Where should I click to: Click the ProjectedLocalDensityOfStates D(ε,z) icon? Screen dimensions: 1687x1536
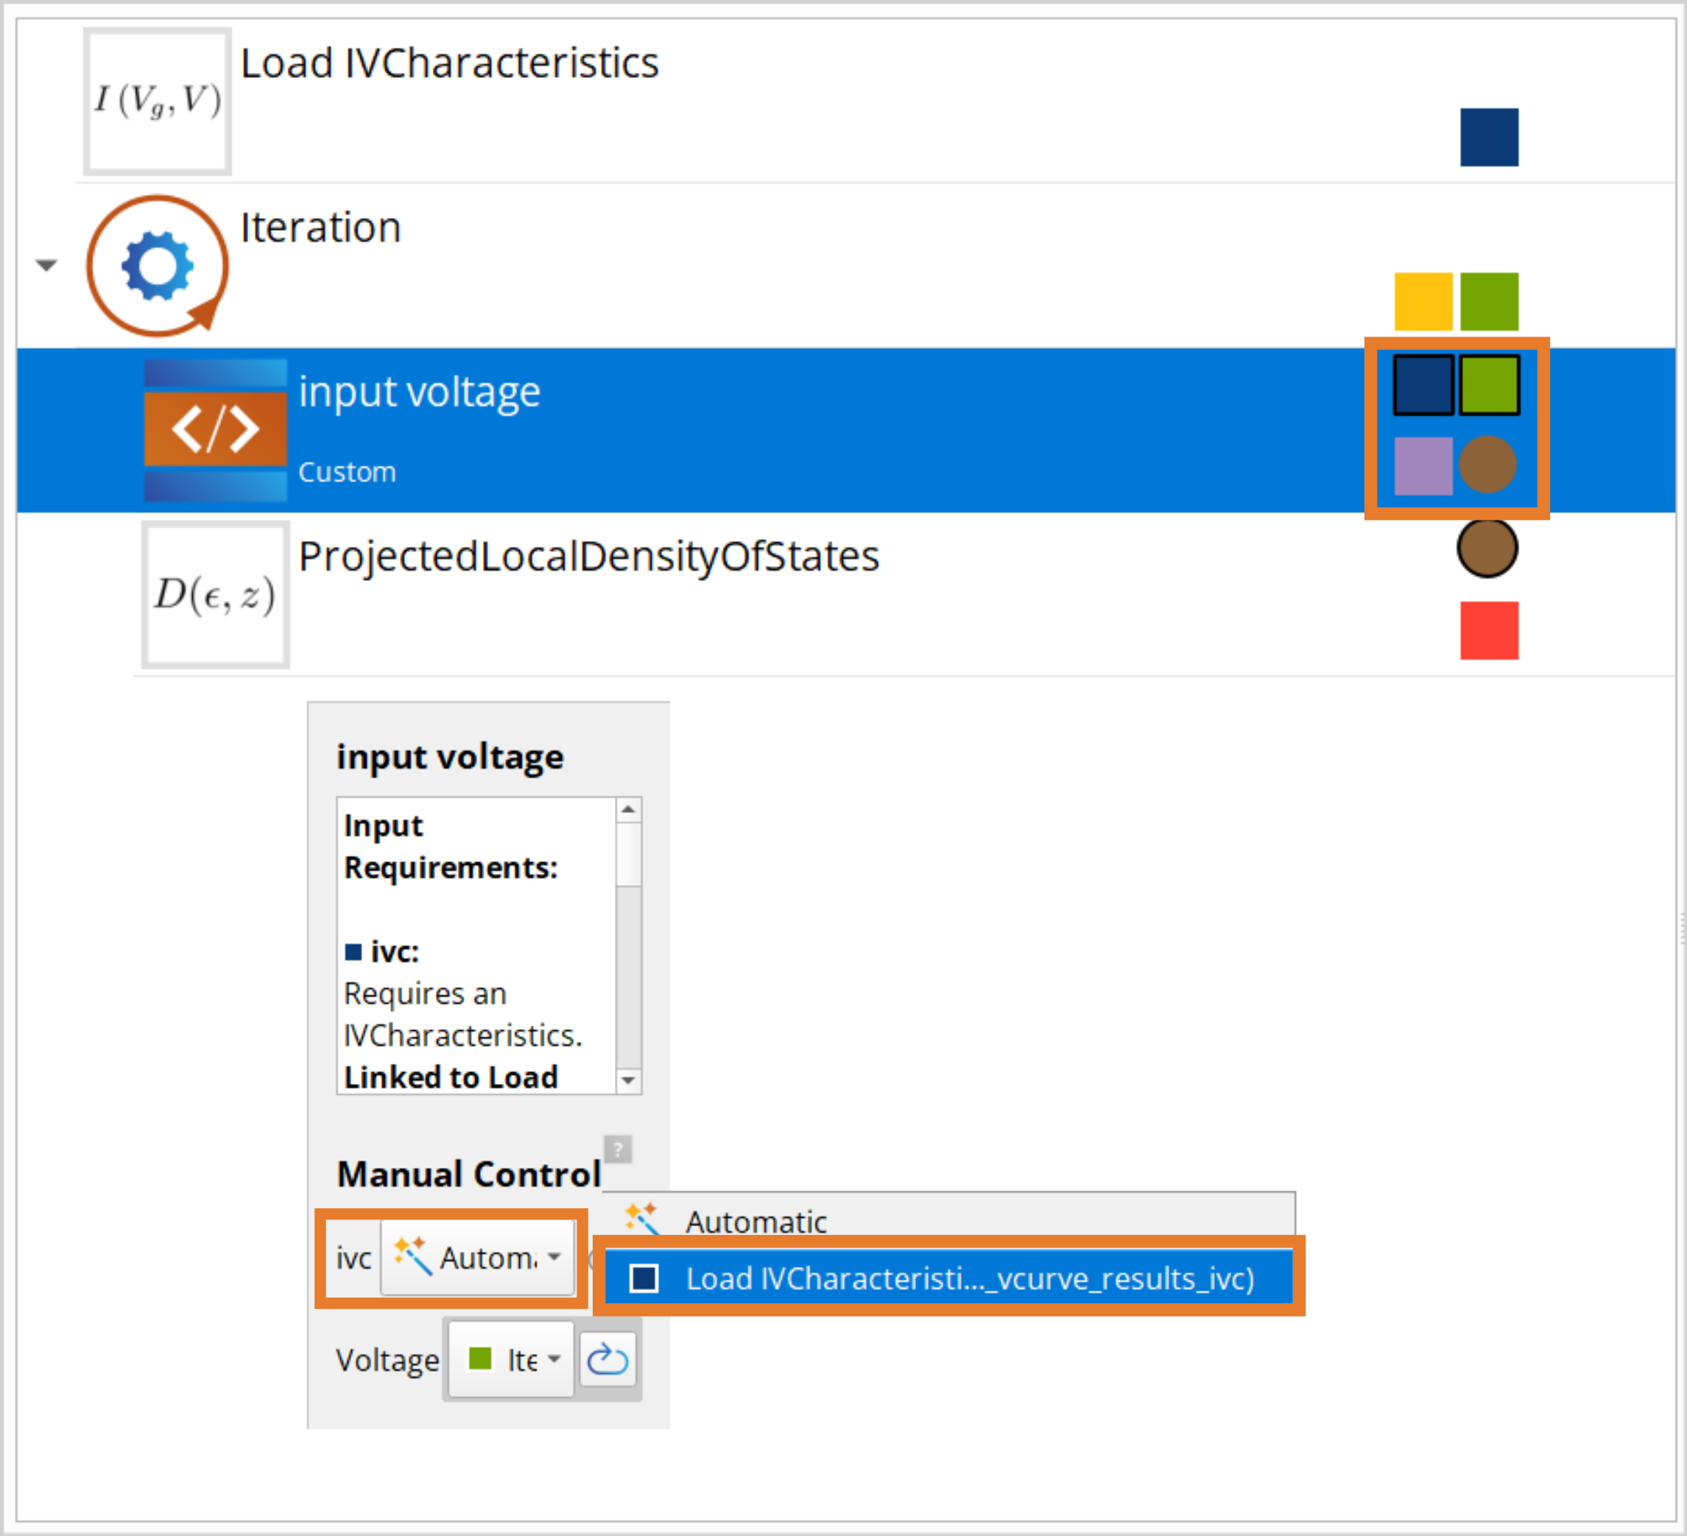(215, 595)
